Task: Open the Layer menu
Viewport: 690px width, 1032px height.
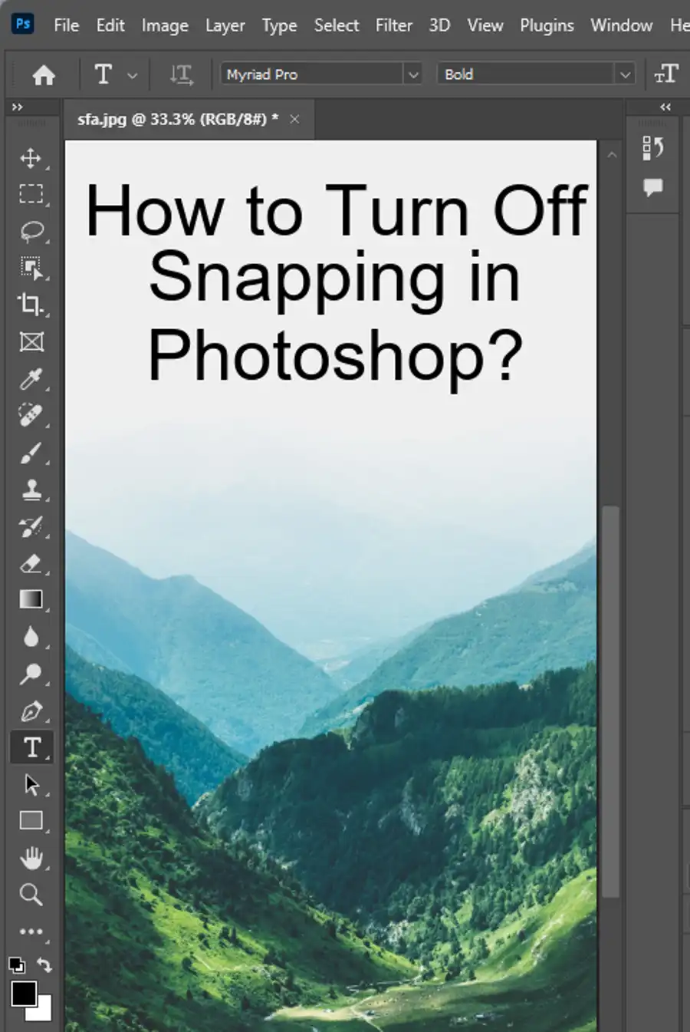Action: click(225, 25)
